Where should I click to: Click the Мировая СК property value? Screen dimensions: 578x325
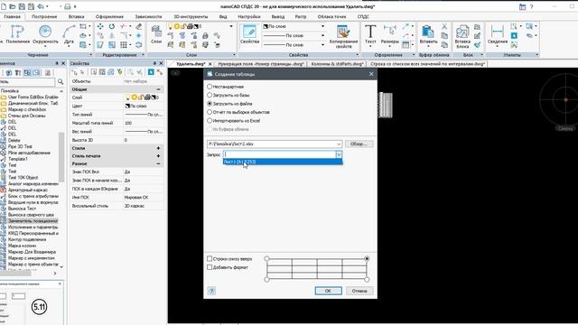click(136, 198)
